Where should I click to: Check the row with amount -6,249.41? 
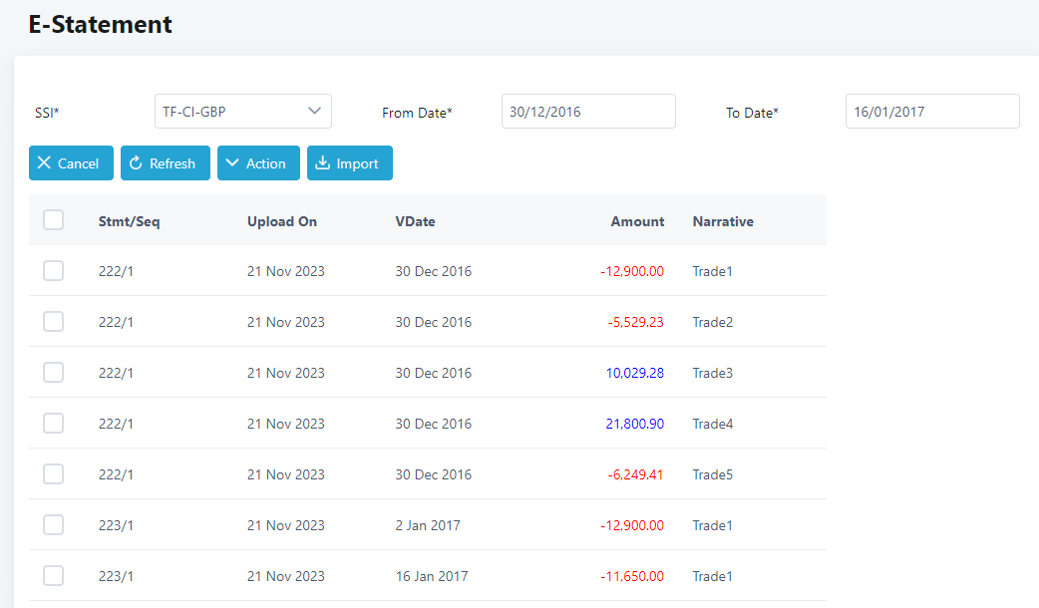click(54, 474)
